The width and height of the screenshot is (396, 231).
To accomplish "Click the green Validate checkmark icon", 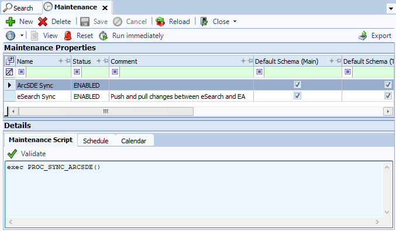I will pyautogui.click(x=12, y=154).
